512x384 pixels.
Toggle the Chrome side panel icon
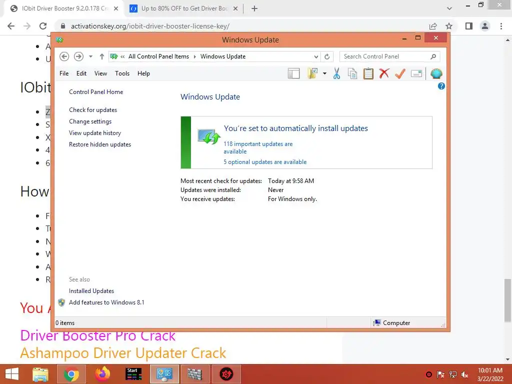click(x=469, y=26)
